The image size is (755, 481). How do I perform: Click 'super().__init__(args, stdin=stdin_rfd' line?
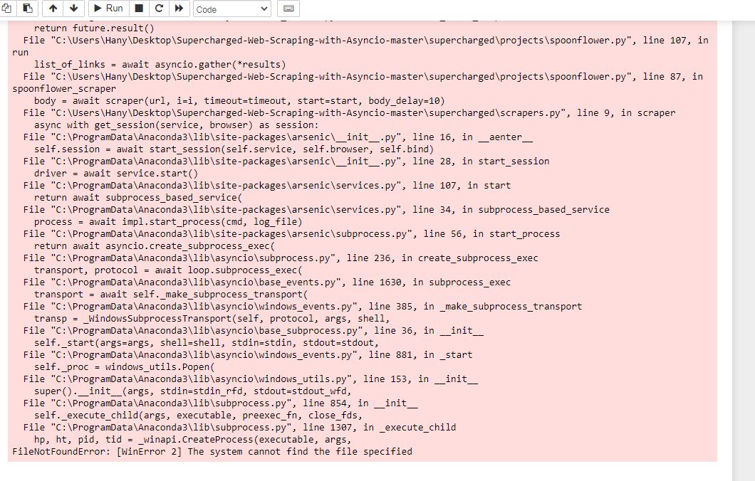(x=192, y=391)
